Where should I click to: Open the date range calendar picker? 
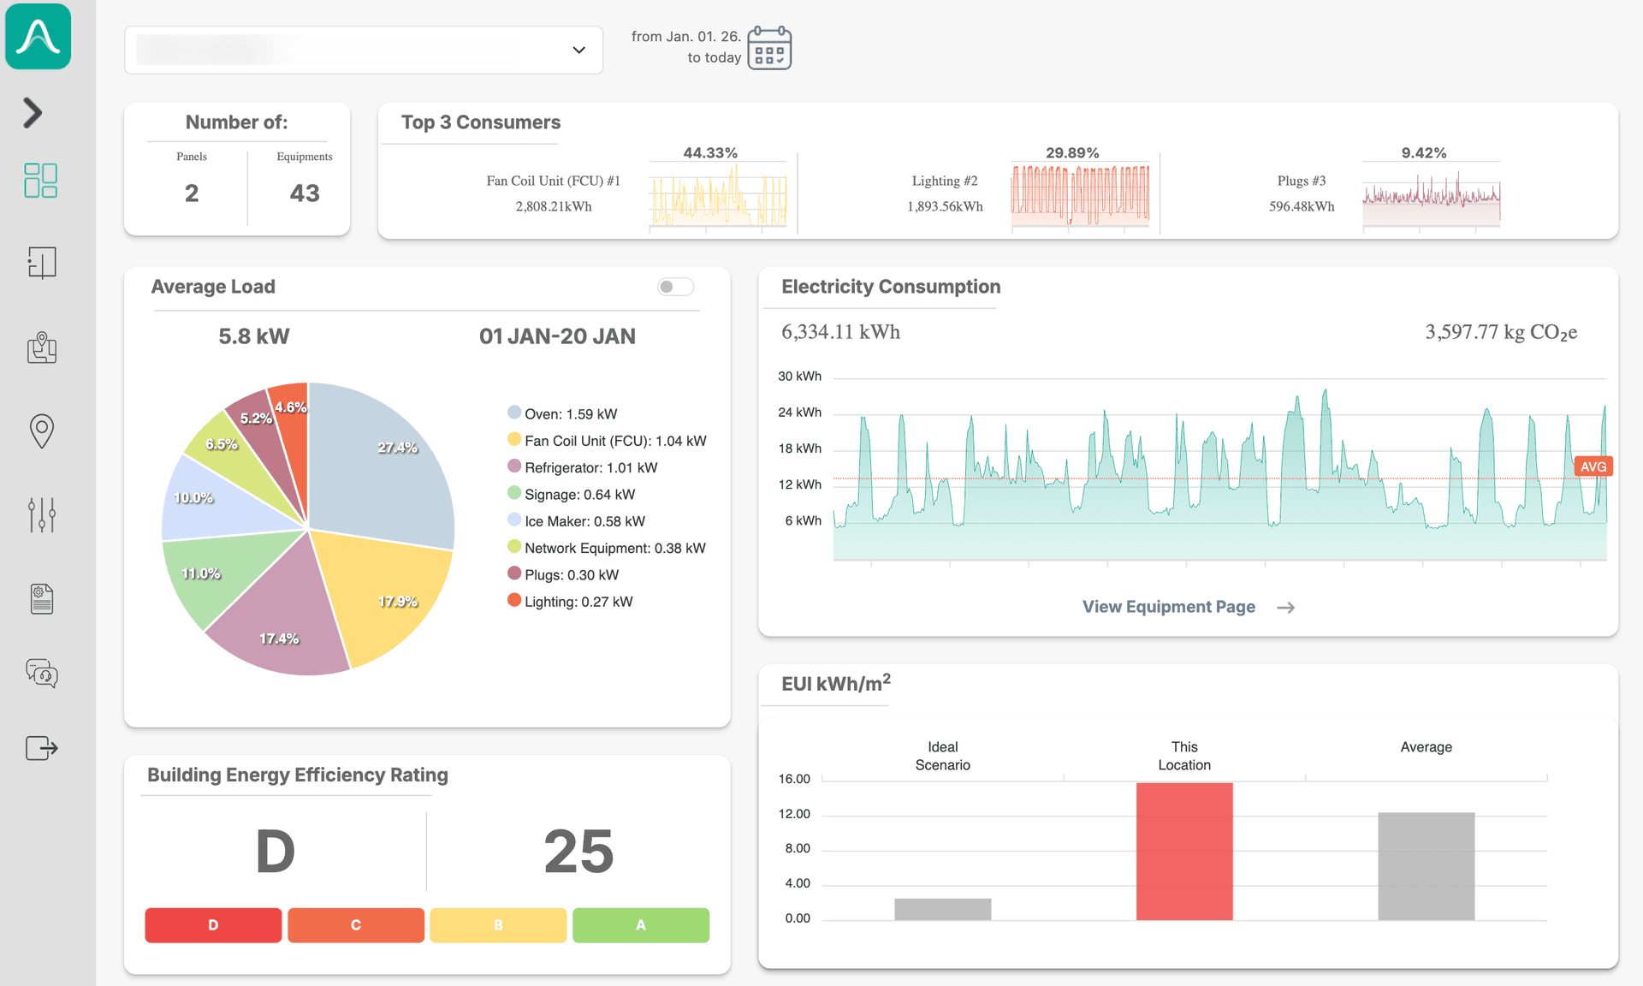tap(768, 48)
